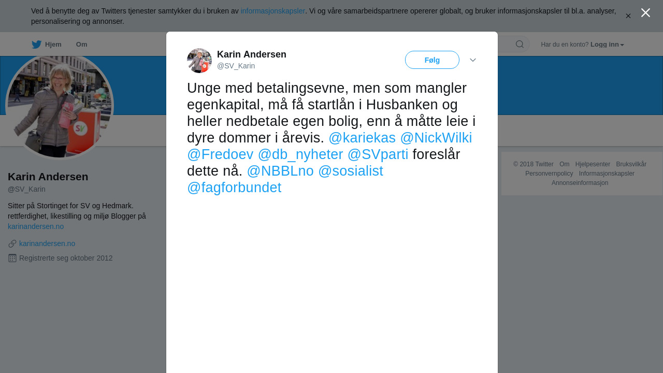Click Karin Andersen's avatar in the tweet
Image resolution: width=663 pixels, height=373 pixels.
tap(199, 61)
